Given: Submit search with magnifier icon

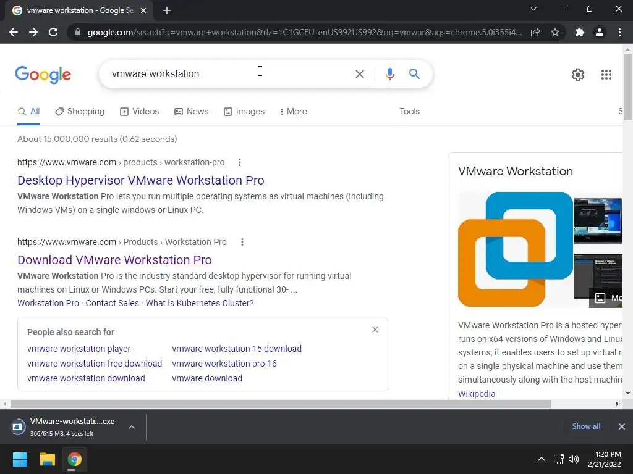Looking at the screenshot, I should point(414,74).
